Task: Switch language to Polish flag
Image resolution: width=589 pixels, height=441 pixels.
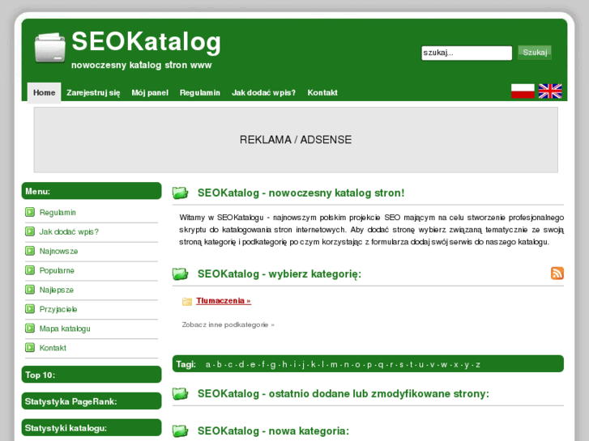Action: coord(523,91)
